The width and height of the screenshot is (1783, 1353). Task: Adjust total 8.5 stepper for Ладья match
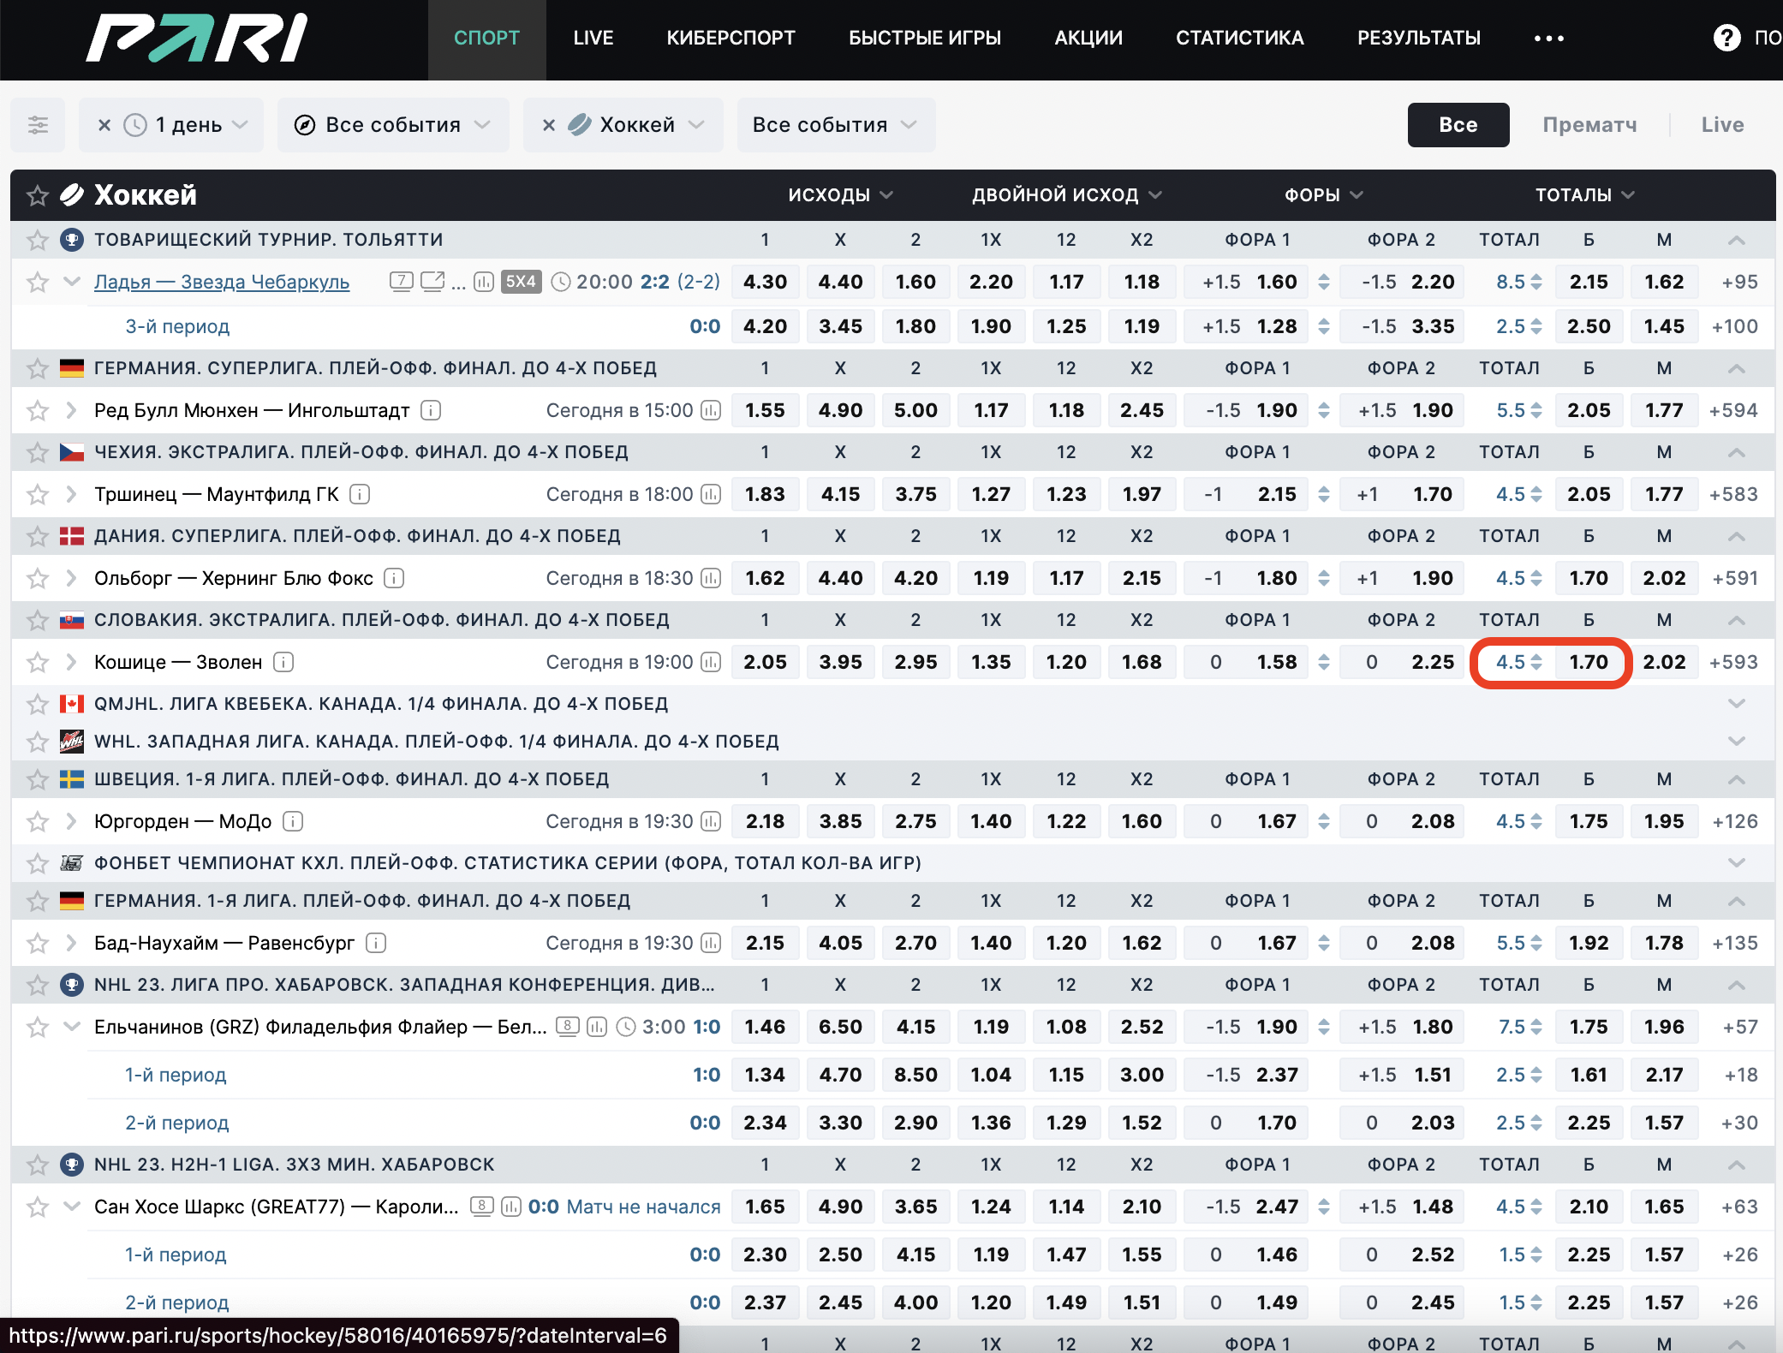pyautogui.click(x=1536, y=282)
